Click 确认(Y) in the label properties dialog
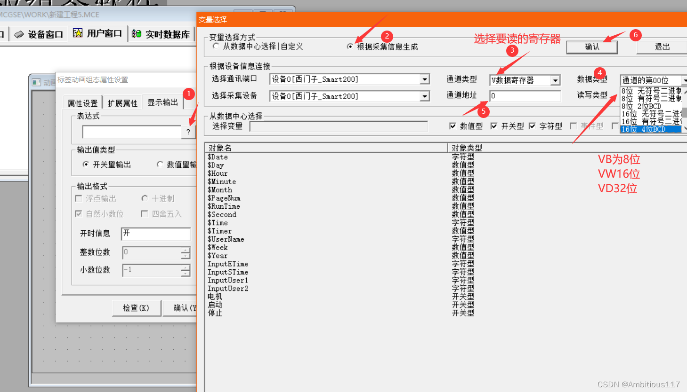Image resolution: width=687 pixels, height=392 pixels. (x=180, y=308)
